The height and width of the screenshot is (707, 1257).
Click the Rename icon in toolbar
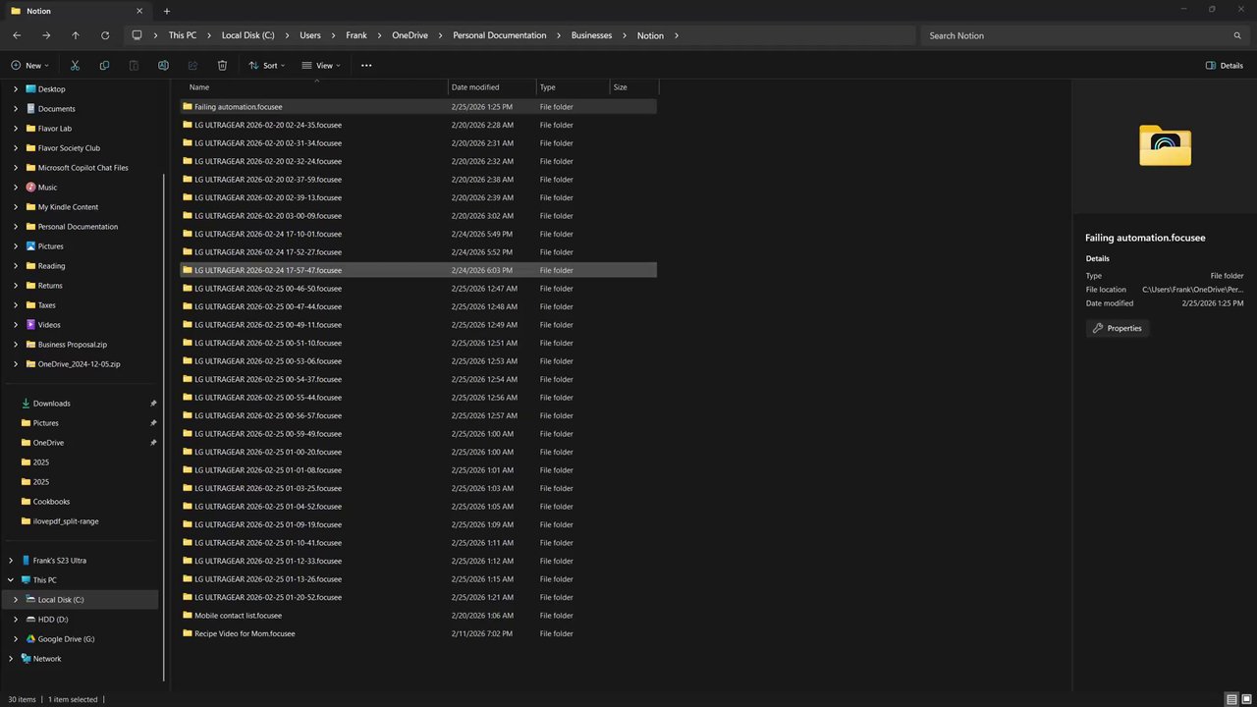(163, 66)
